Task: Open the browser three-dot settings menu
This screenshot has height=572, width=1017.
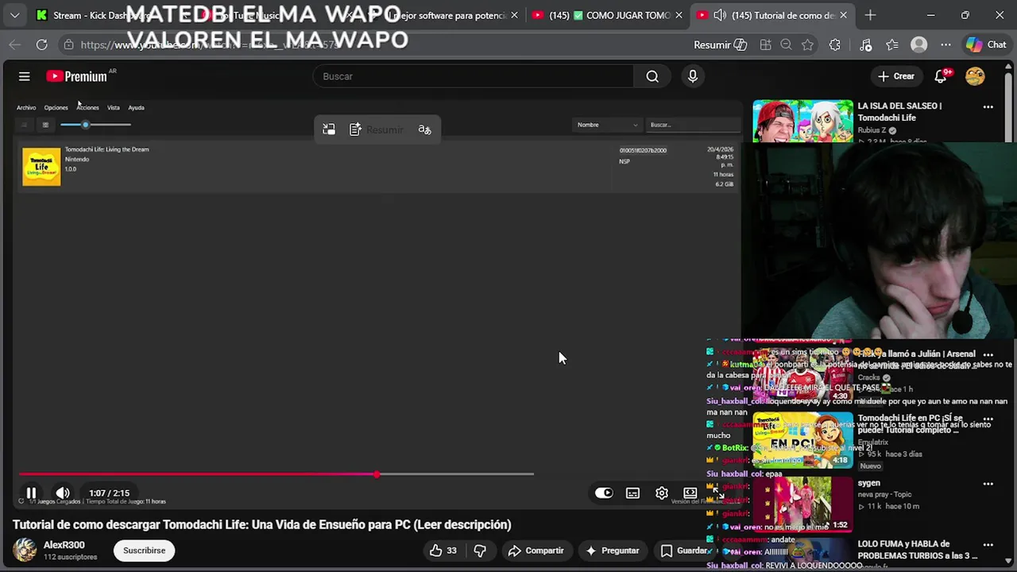Action: [x=945, y=45]
